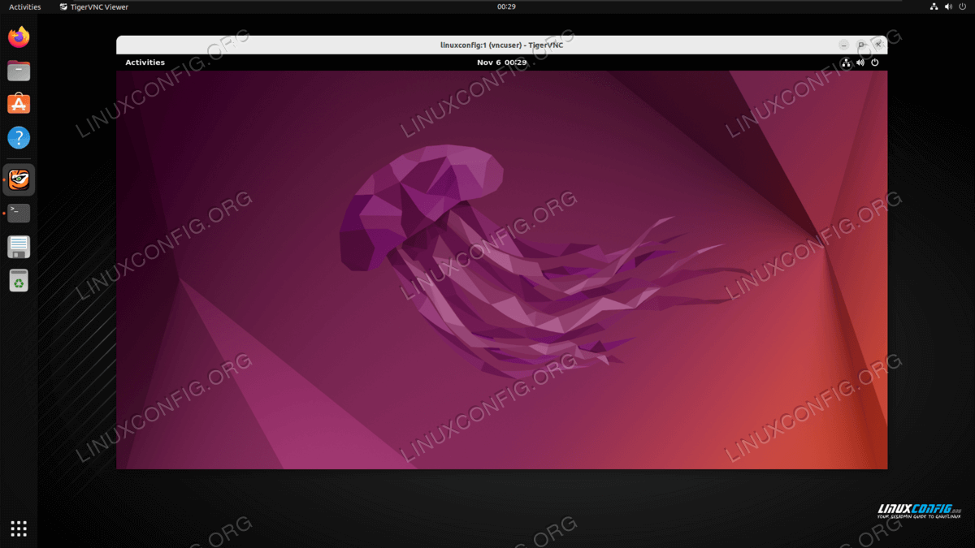Close the TigerVNC window
The image size is (975, 548).
pyautogui.click(x=878, y=45)
